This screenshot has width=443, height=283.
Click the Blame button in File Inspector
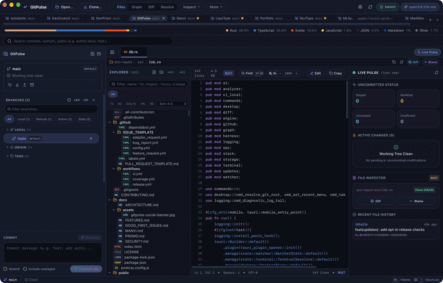416,201
